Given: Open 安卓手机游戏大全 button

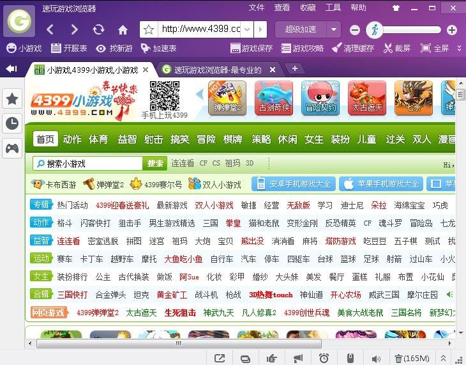Looking at the screenshot, I should click(294, 184).
